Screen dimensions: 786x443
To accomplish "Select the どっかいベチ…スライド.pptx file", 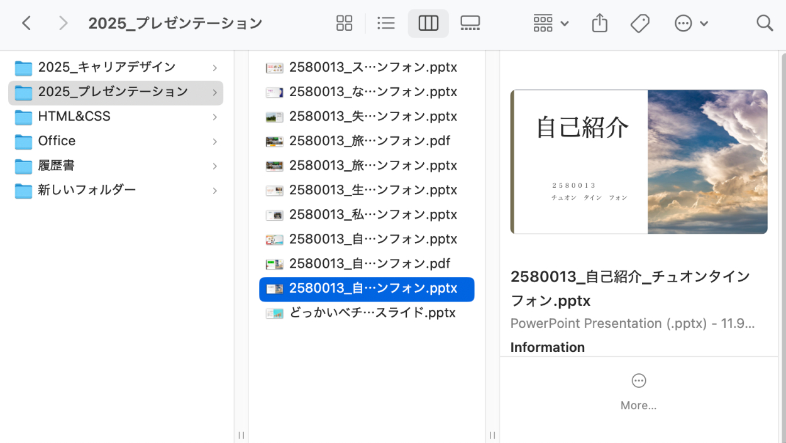I will point(372,313).
